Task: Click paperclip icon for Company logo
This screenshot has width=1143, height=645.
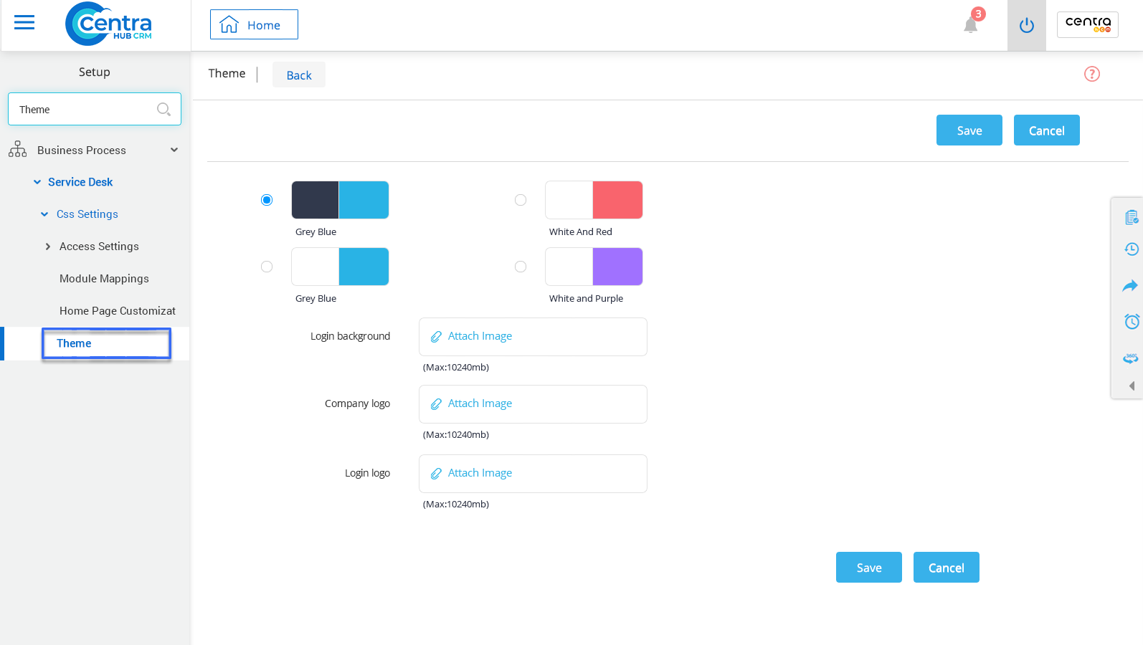Action: point(436,404)
